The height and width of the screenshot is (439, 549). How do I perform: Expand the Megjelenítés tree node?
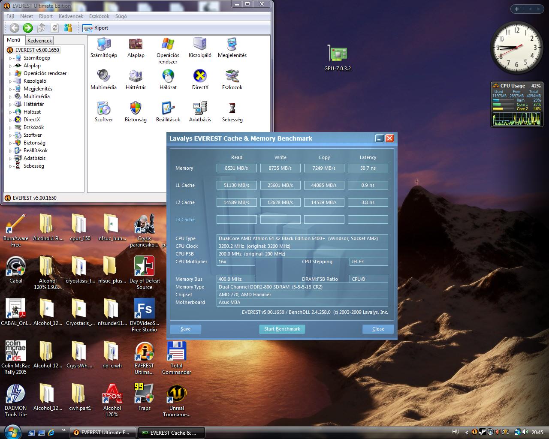coord(11,89)
